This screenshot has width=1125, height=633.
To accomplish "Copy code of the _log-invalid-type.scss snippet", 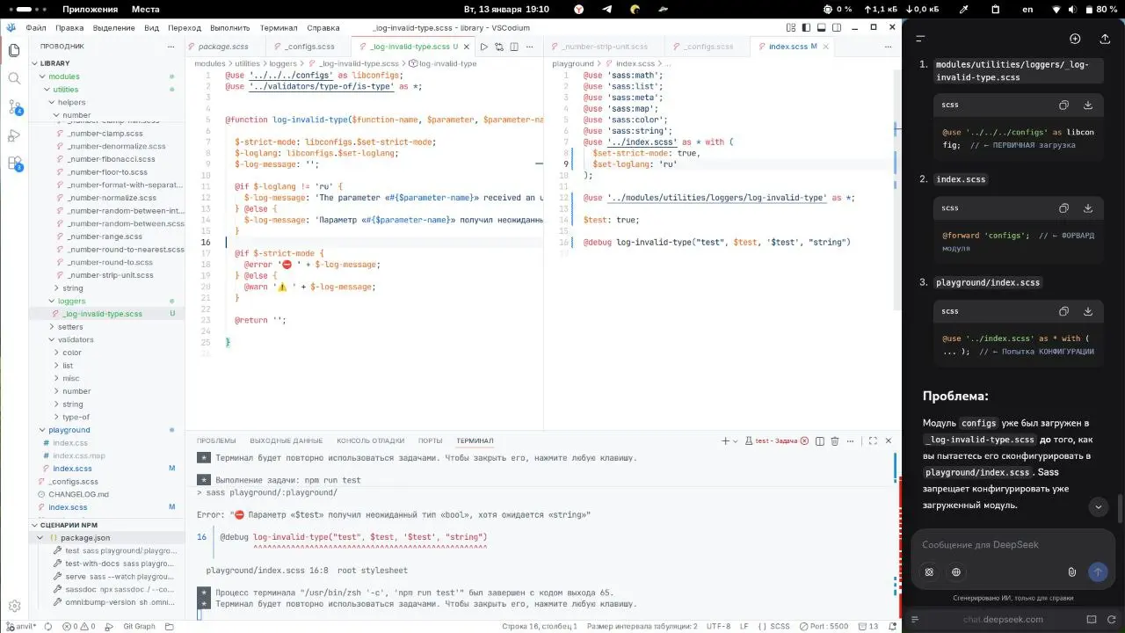I will 1063,105.
